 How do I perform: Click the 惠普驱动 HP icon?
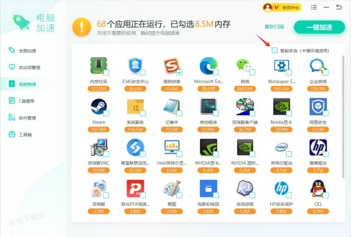pyautogui.click(x=318, y=147)
